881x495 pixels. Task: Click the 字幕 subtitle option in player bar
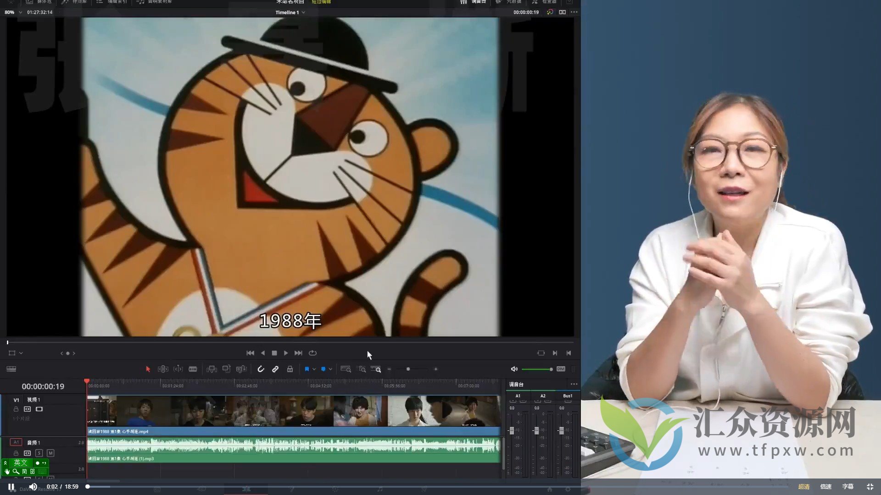tap(848, 486)
